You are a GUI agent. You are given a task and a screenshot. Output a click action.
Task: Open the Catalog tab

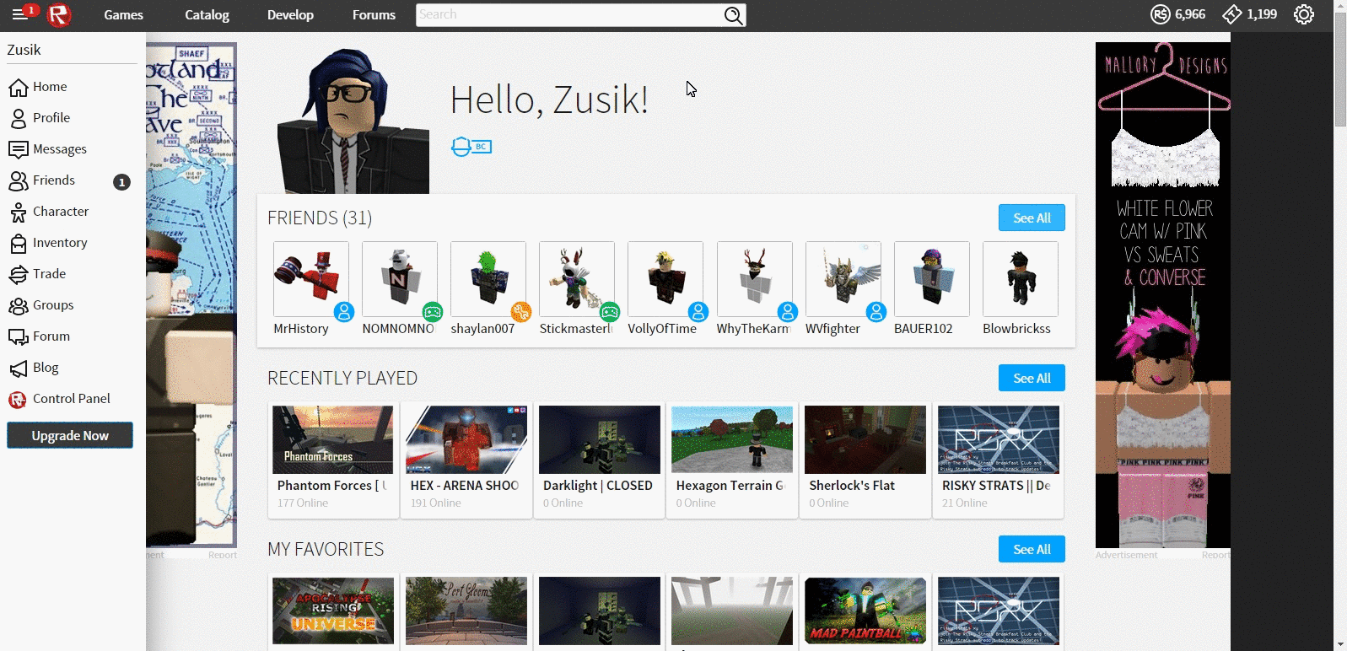207,14
